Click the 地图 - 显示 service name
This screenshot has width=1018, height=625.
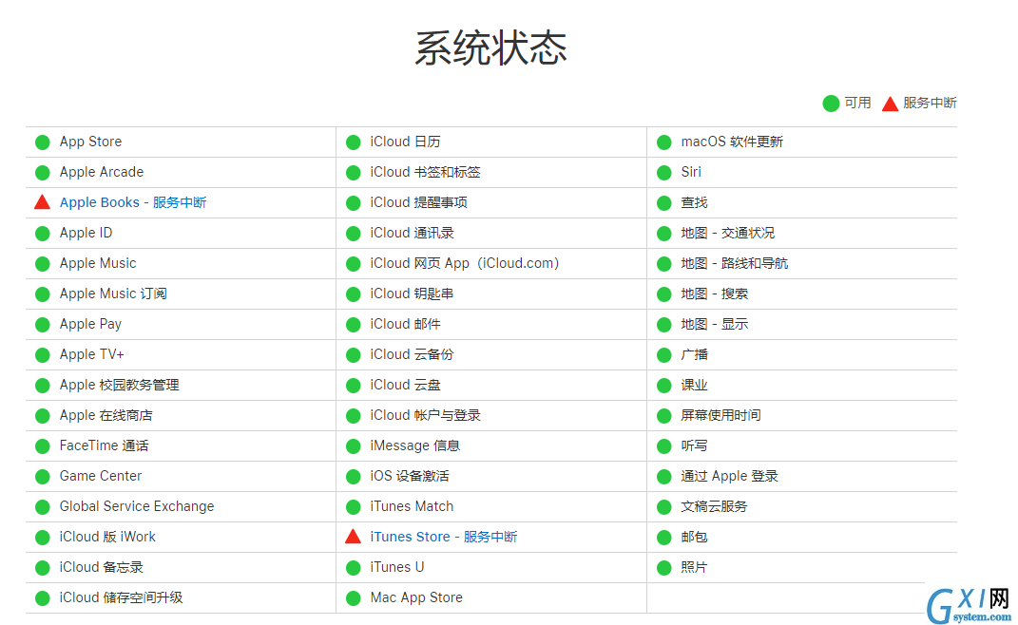pyautogui.click(x=714, y=324)
